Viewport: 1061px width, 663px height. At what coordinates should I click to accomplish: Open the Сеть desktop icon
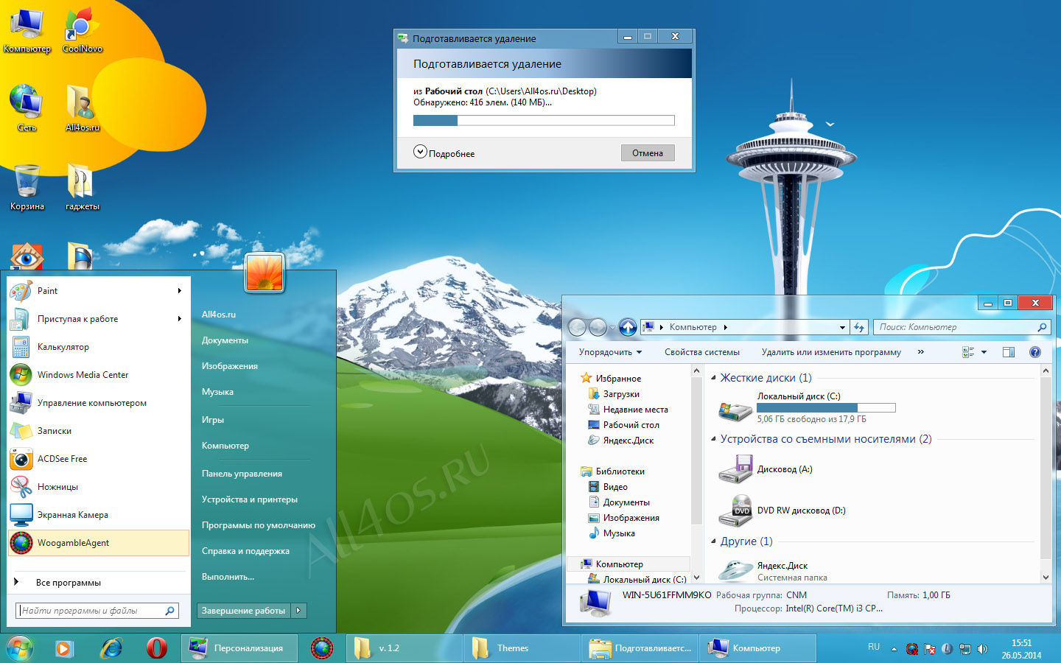(27, 108)
